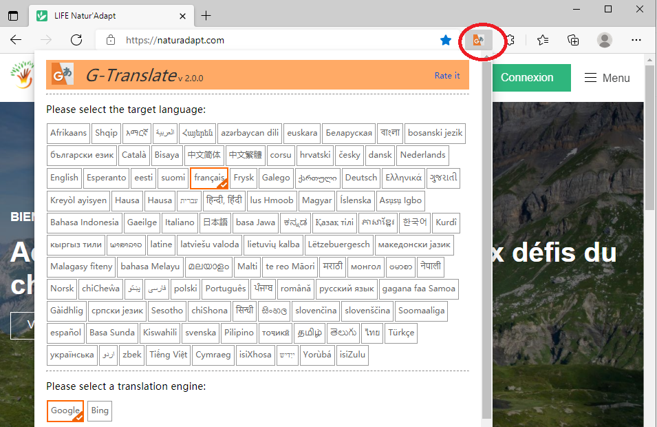Choose 日本語 language button

pyautogui.click(x=215, y=222)
